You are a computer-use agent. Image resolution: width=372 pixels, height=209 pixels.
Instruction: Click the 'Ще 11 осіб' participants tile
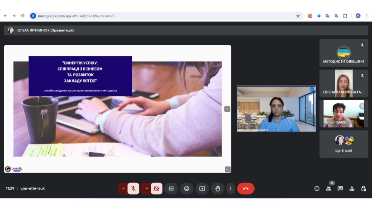click(343, 144)
